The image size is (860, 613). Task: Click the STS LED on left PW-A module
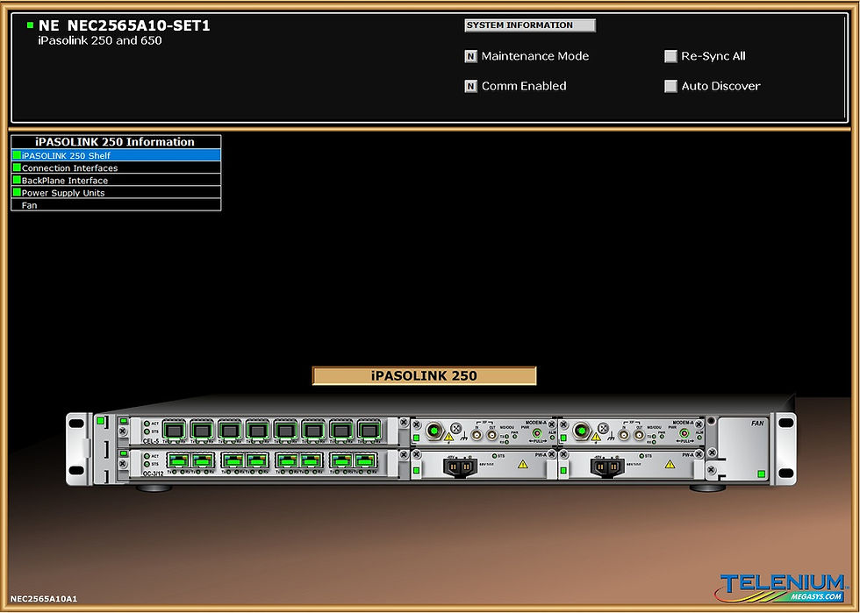pyautogui.click(x=494, y=456)
